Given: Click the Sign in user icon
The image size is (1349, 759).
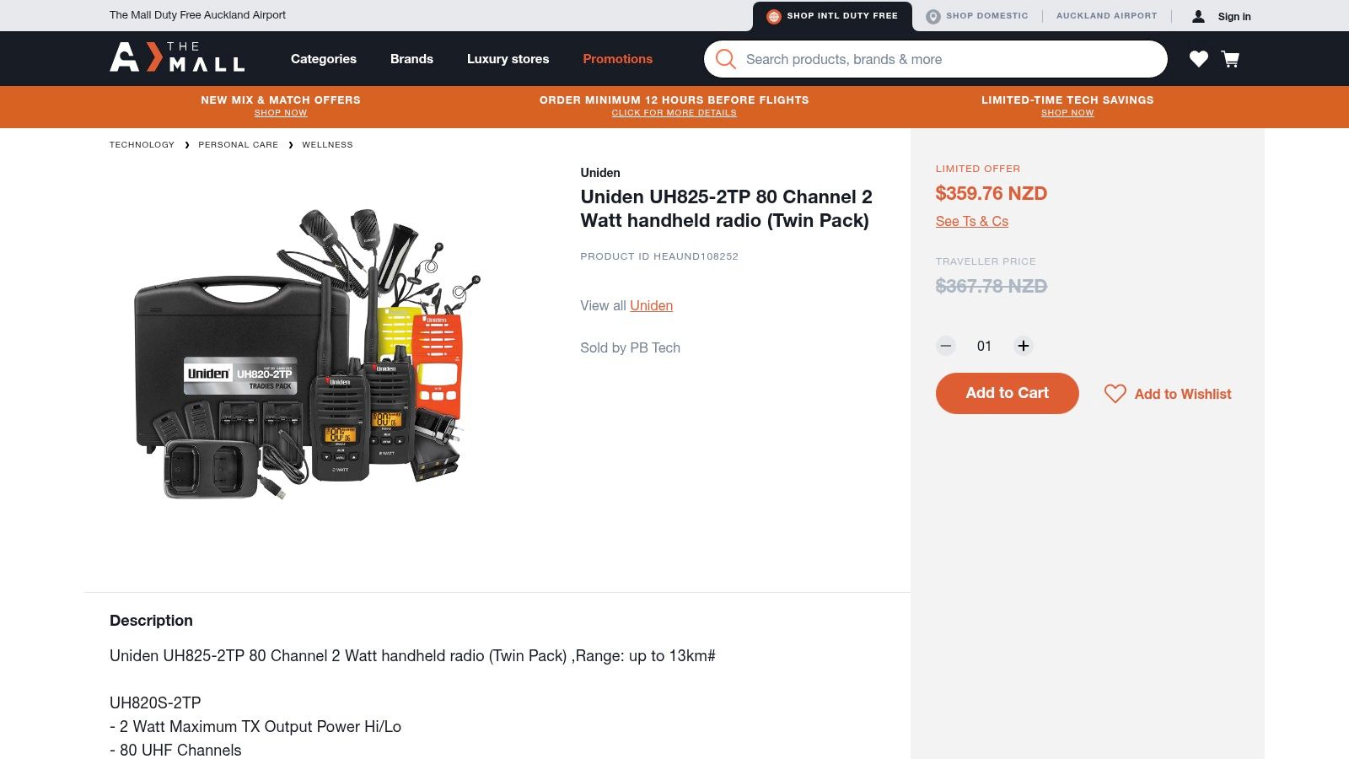Looking at the screenshot, I should click(x=1198, y=16).
